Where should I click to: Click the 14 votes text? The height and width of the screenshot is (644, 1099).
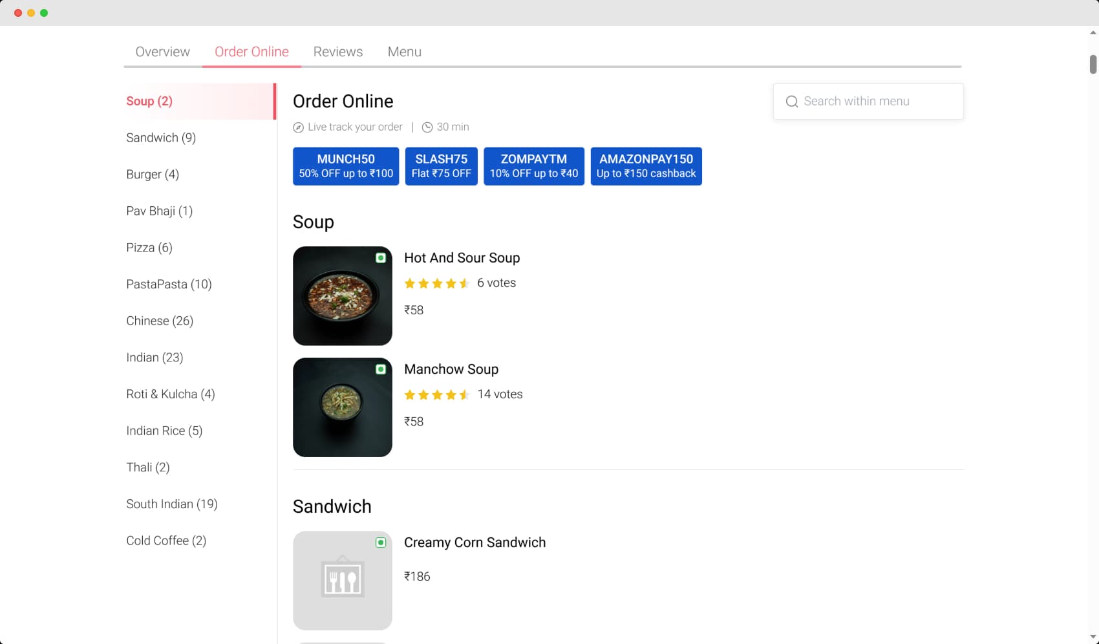pyautogui.click(x=500, y=394)
